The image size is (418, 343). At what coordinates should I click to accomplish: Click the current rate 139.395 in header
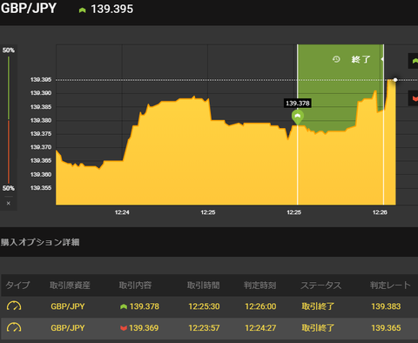pos(112,9)
